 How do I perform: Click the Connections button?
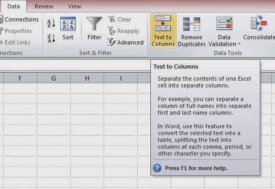click(x=19, y=19)
